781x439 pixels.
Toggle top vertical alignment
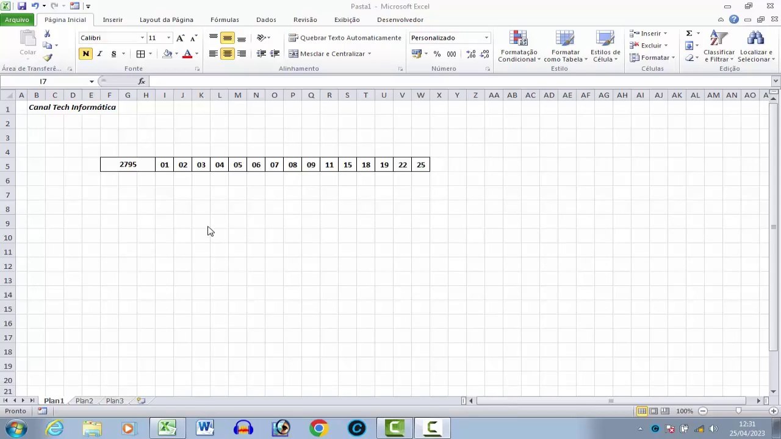coord(214,38)
